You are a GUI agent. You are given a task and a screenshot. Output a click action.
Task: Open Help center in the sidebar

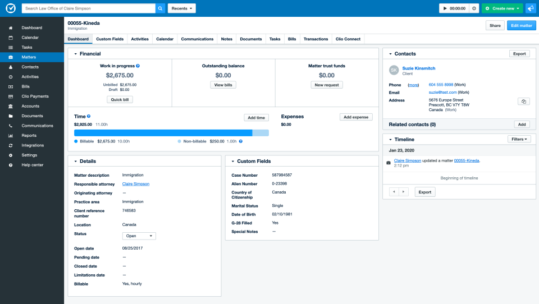tap(32, 165)
